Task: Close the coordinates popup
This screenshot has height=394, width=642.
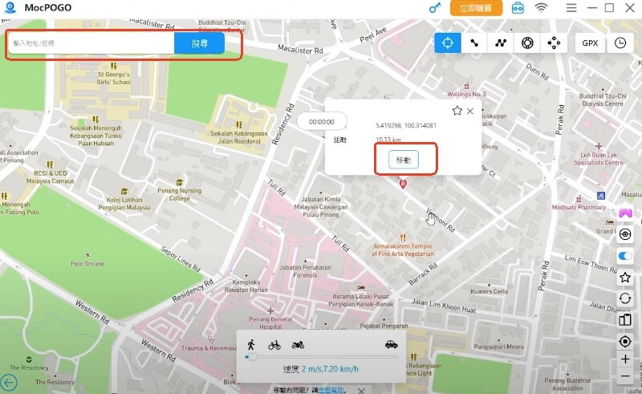Action: (470, 111)
